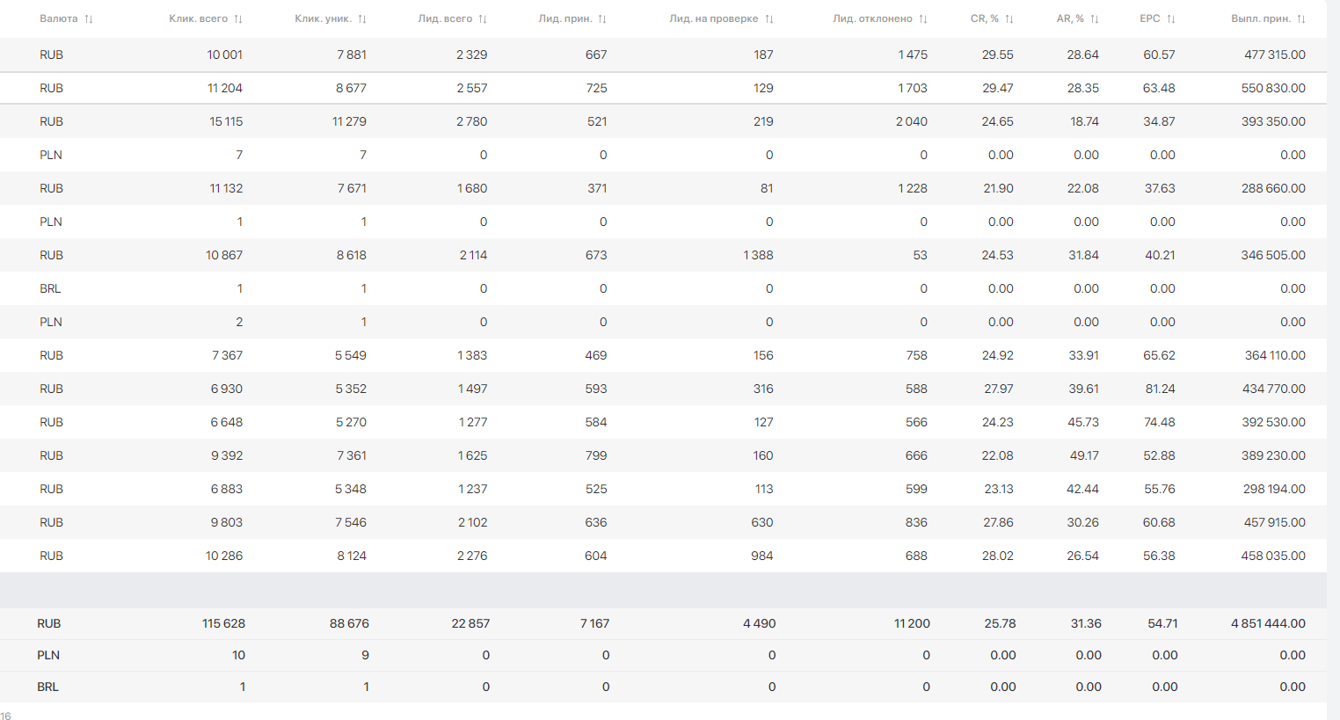Click the cell showing 15 115 clicks
The height and width of the screenshot is (720, 1340).
pyautogui.click(x=226, y=121)
